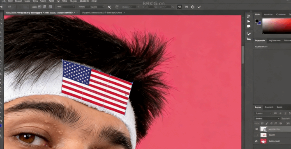Screen dimensions: 291x149
Task: Click the home icon in the options bar
Action: (2, 7)
